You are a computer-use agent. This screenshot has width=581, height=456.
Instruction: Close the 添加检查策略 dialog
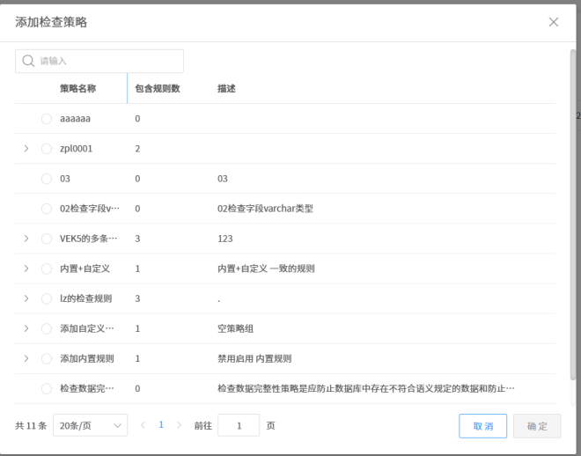pyautogui.click(x=553, y=22)
